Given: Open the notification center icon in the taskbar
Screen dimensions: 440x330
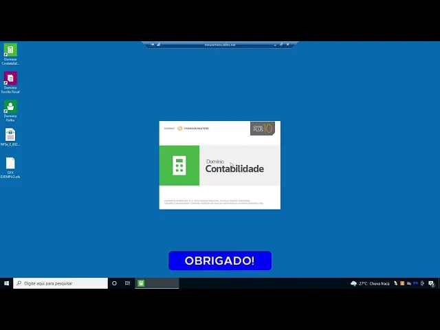Looking at the screenshot, I should [x=432, y=284].
